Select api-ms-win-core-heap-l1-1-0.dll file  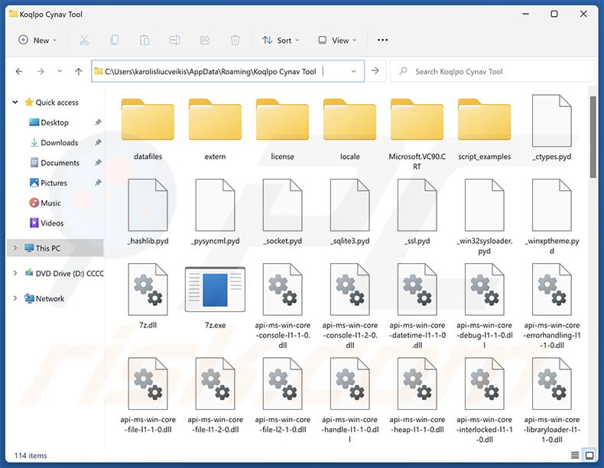417,395
